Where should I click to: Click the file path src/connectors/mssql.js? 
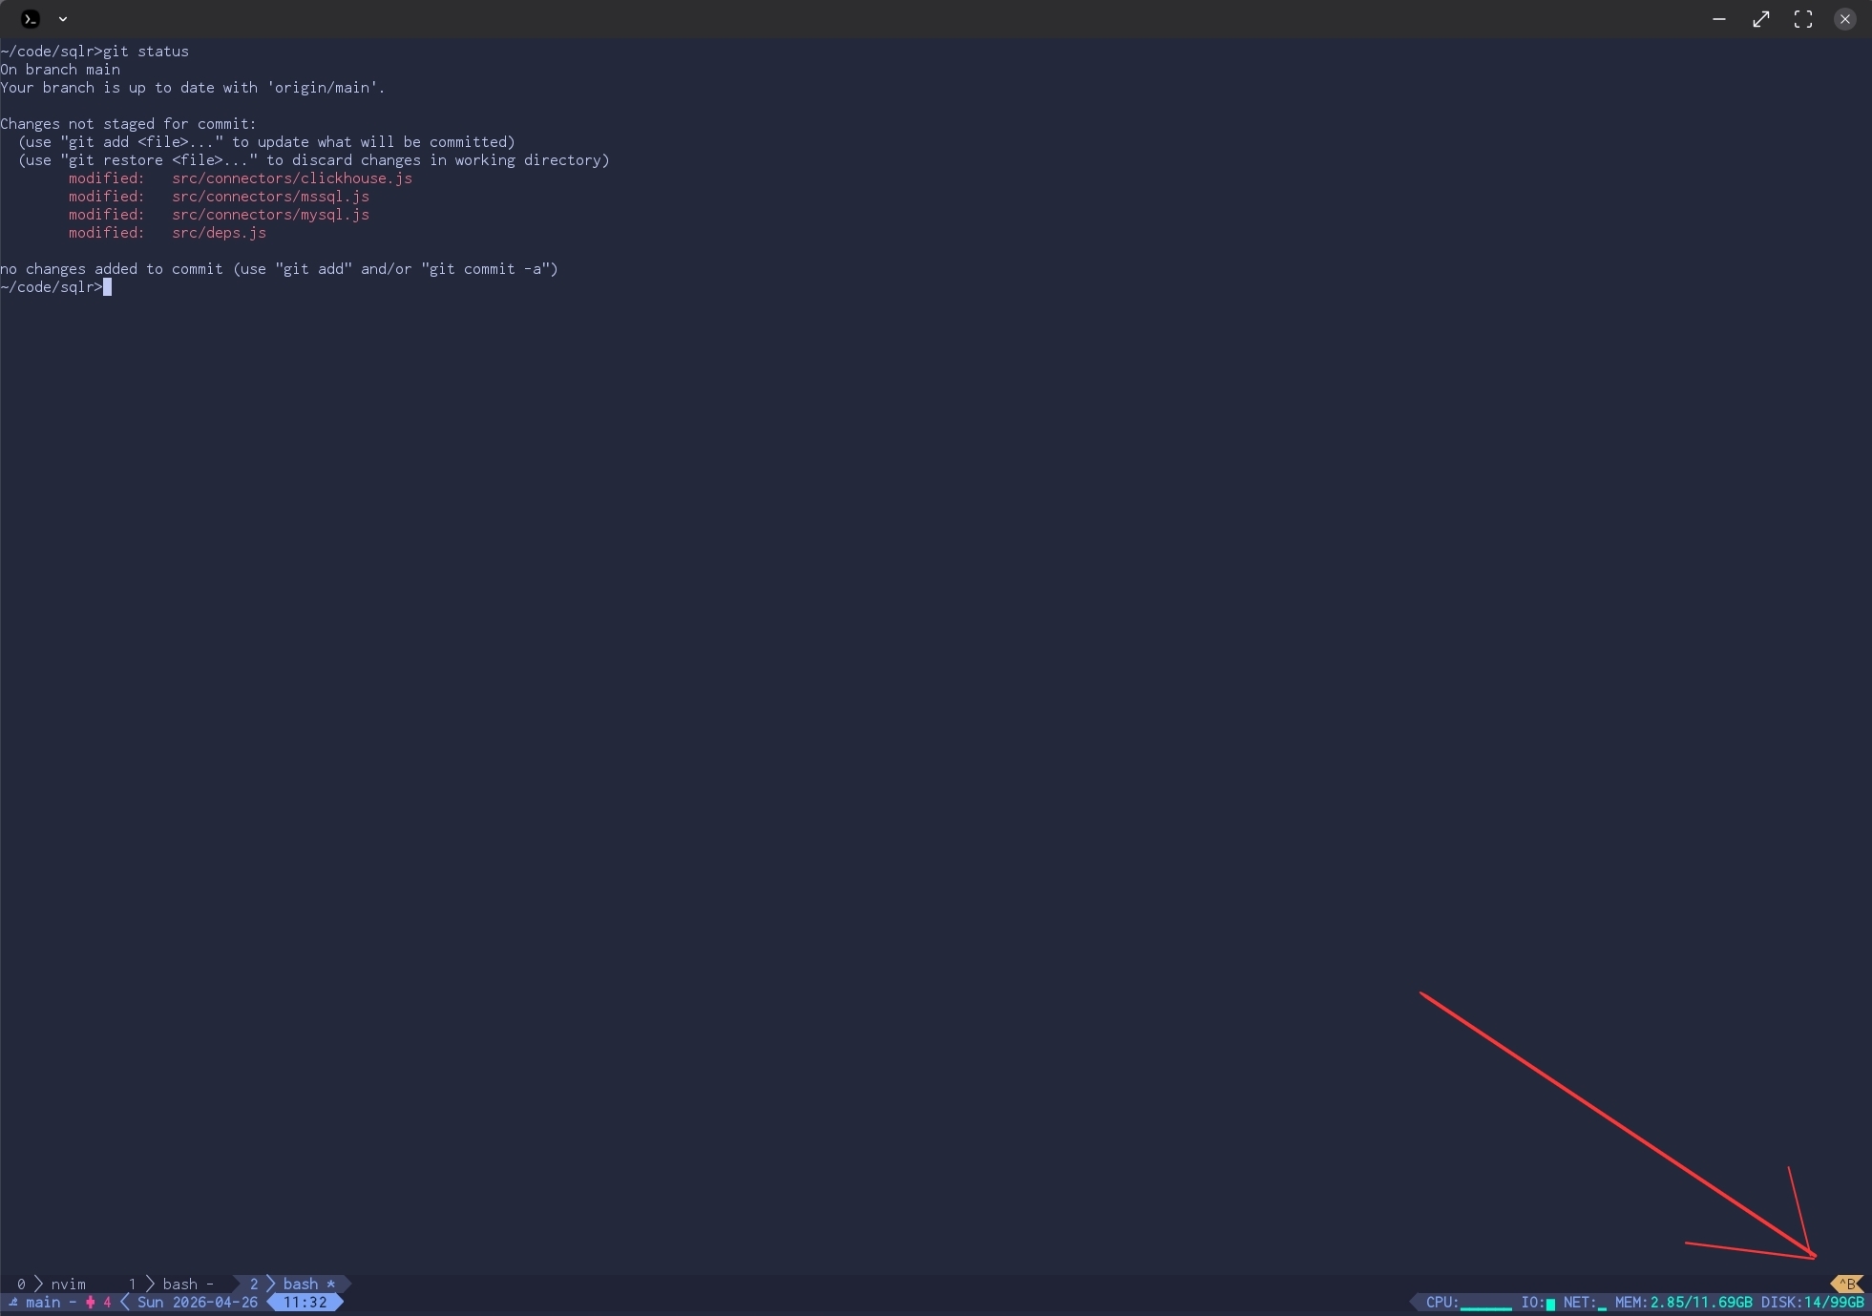tap(270, 197)
